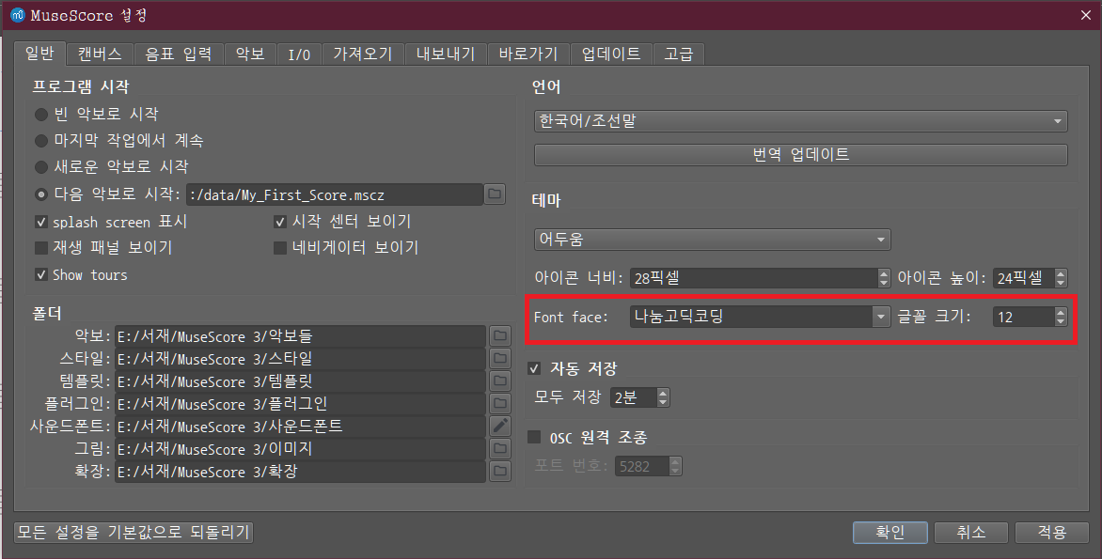Click the 글꼴 크기 value field 12
The height and width of the screenshot is (559, 1102).
click(x=1023, y=317)
